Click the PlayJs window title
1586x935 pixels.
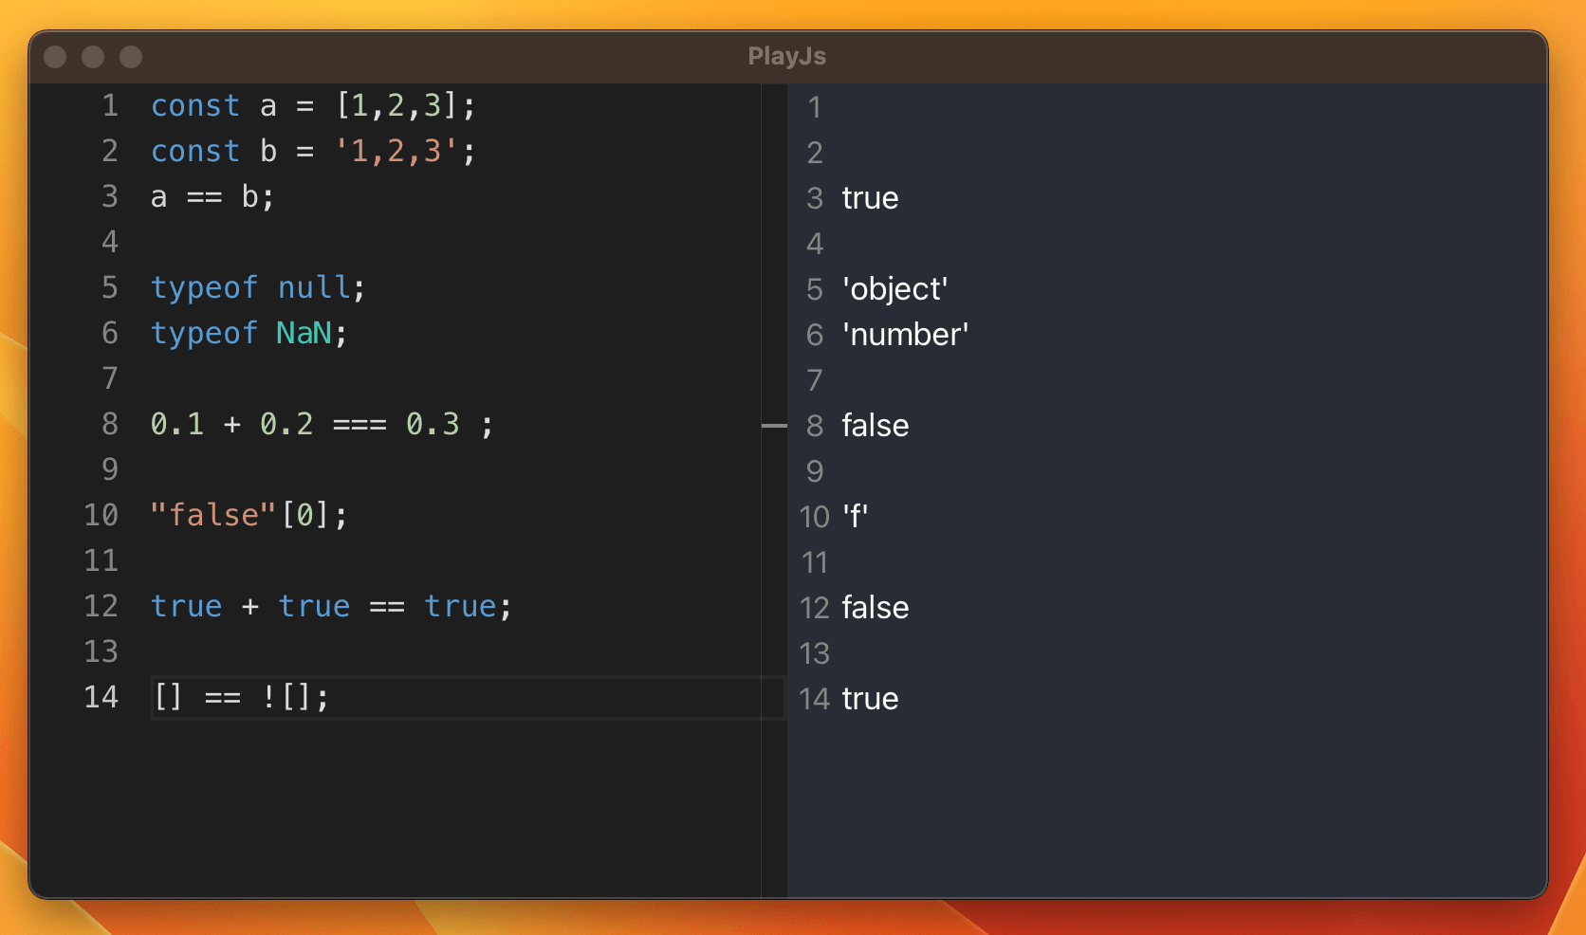click(786, 56)
